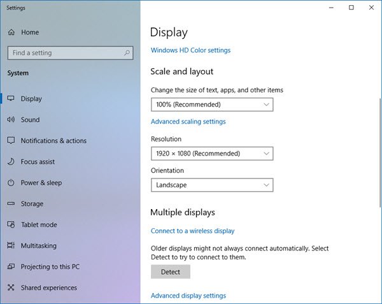Viewport: 382px width, 304px height.
Task: Click the Focus assist moon icon
Action: pyautogui.click(x=11, y=162)
